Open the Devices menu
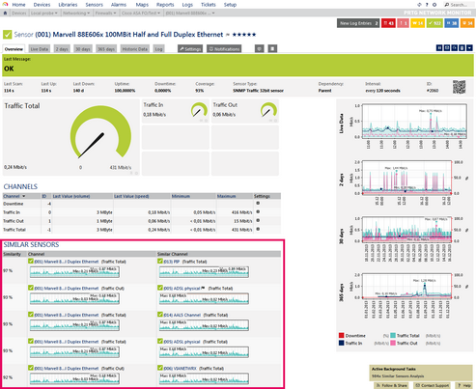The width and height of the screenshot is (476, 389). (42, 5)
